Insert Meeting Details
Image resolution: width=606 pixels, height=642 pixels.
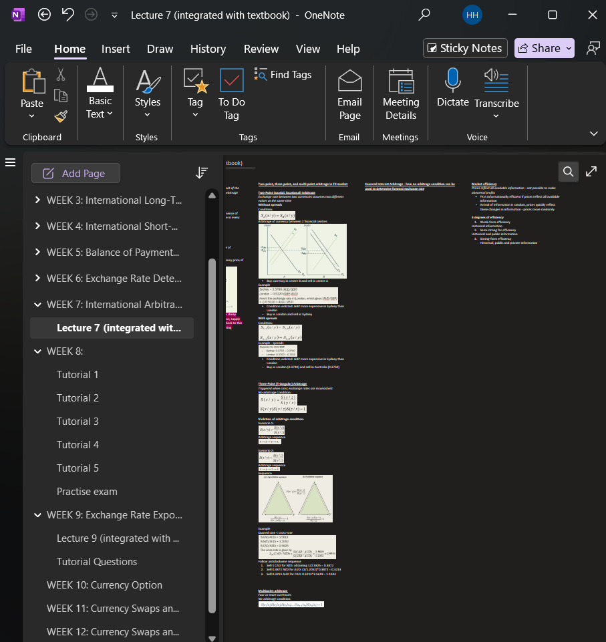[x=400, y=94]
